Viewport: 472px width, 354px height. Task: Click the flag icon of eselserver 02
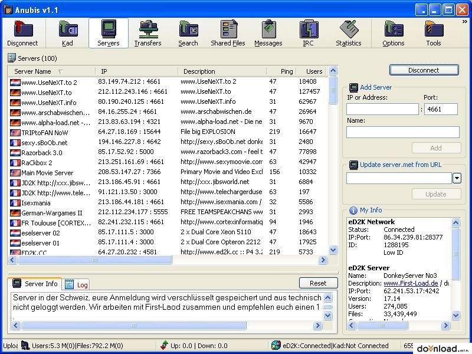[x=15, y=233]
